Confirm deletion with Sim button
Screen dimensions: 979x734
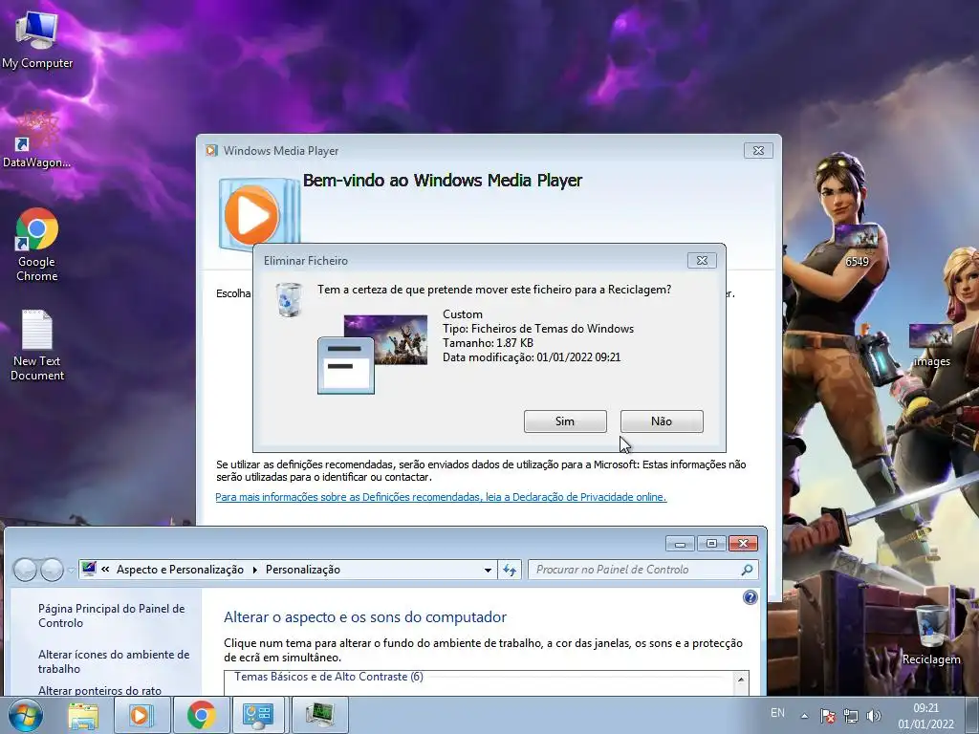pyautogui.click(x=565, y=421)
